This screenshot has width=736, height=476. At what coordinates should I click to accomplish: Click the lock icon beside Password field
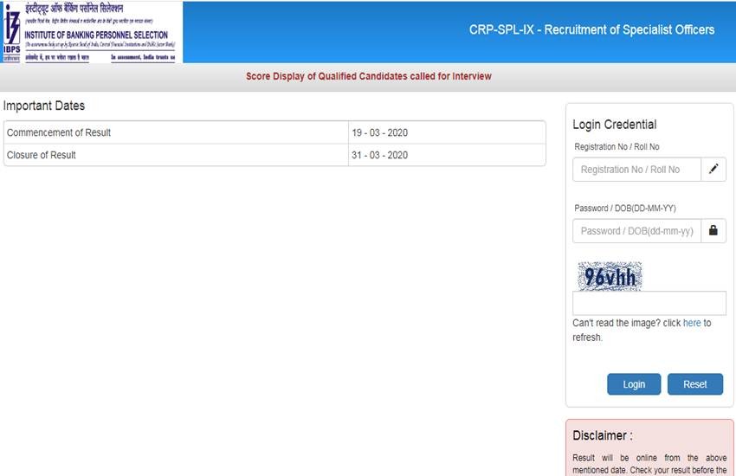pyautogui.click(x=713, y=231)
